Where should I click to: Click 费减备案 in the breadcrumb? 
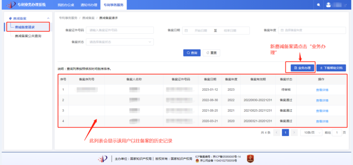tap(88, 18)
